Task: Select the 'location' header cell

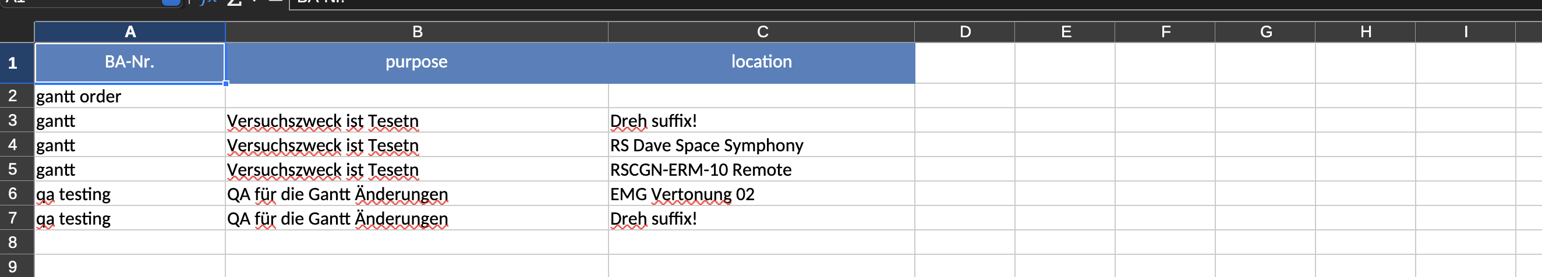Action: point(762,62)
